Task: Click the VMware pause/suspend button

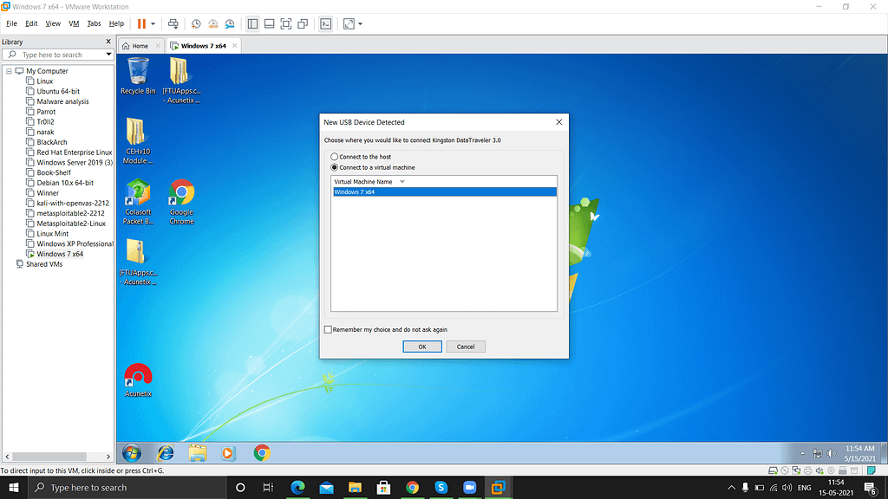Action: coord(141,23)
